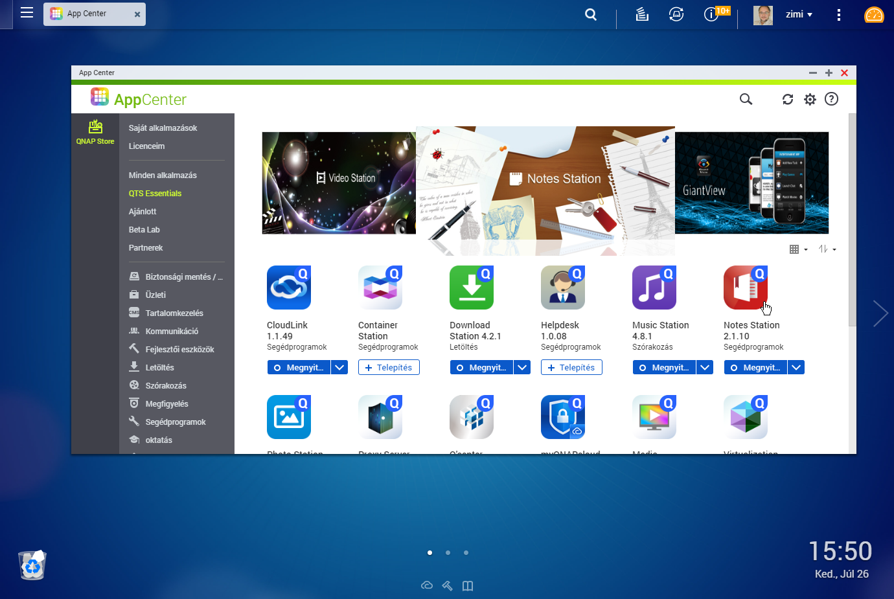Open Letöltés category
Screen dimensions: 894x599
pos(152,368)
